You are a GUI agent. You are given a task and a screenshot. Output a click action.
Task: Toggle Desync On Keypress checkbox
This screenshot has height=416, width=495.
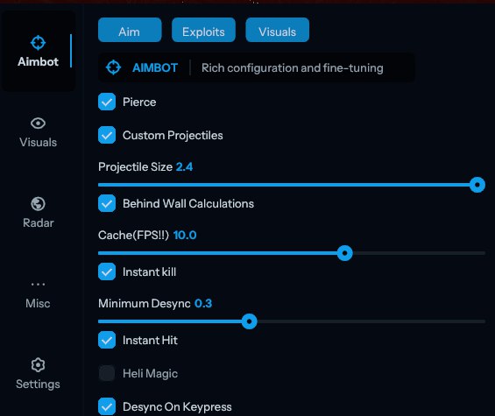click(x=107, y=406)
